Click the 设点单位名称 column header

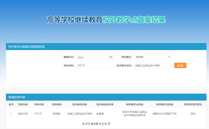(x=80, y=104)
